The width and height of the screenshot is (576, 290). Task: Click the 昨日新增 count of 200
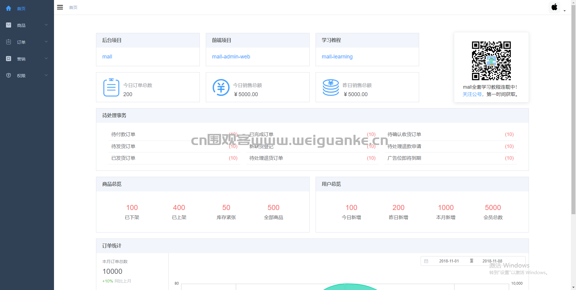398,208
